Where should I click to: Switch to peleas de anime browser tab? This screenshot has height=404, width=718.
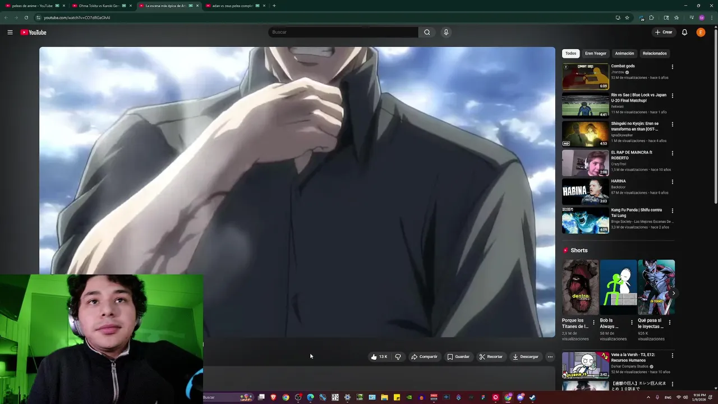[33, 6]
